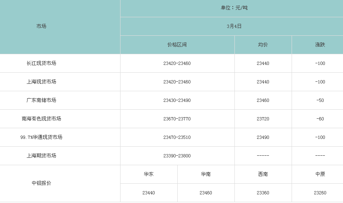The width and height of the screenshot is (343, 203).
Task: Click the "23260" quote under 中原
Action: tap(320, 193)
